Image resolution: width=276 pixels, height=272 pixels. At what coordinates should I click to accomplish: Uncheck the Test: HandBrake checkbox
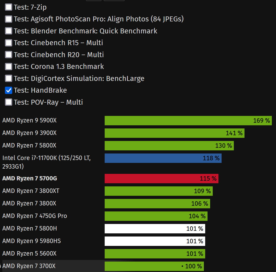click(x=9, y=90)
